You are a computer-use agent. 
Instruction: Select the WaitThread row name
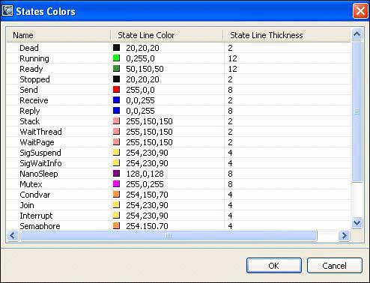click(x=40, y=132)
